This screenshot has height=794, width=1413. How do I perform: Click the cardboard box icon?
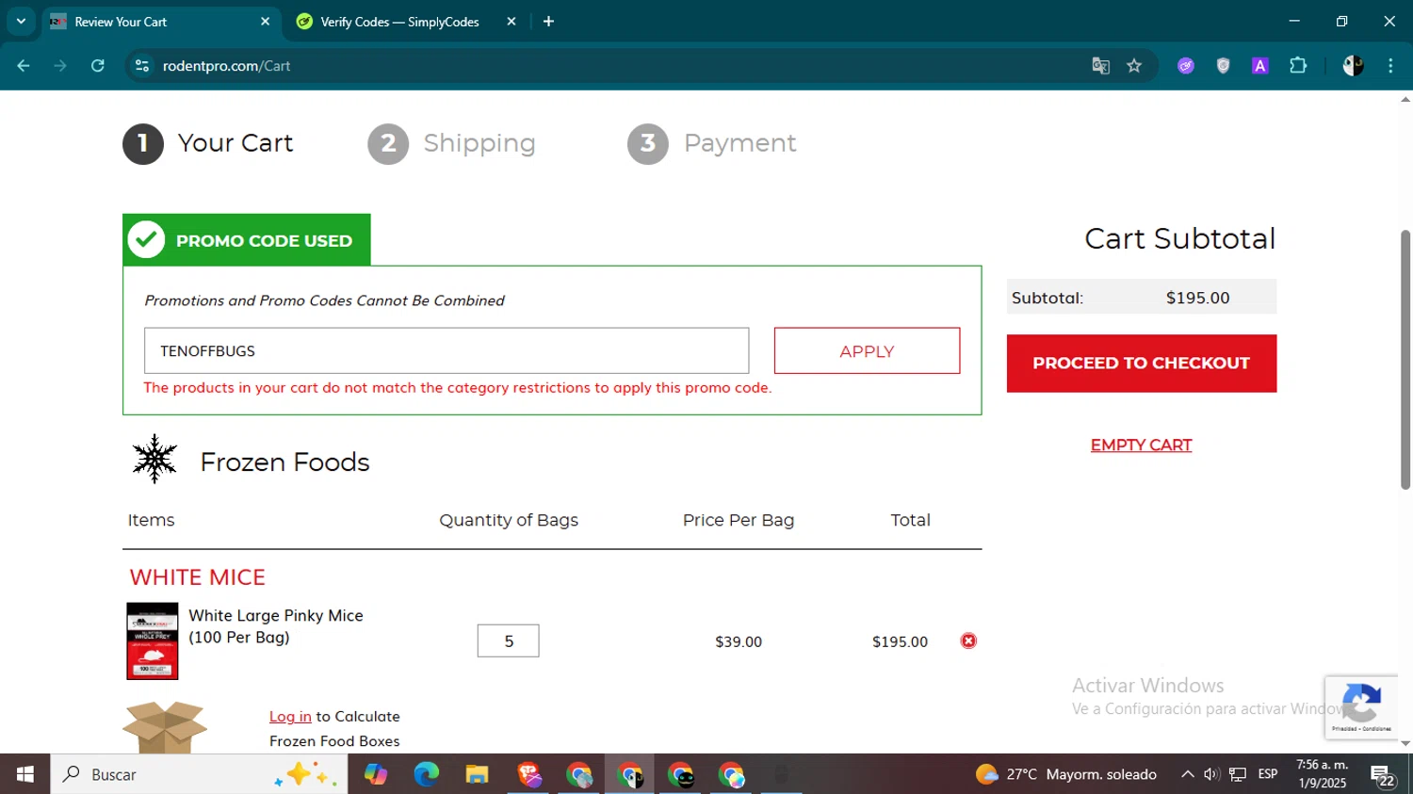(x=165, y=726)
